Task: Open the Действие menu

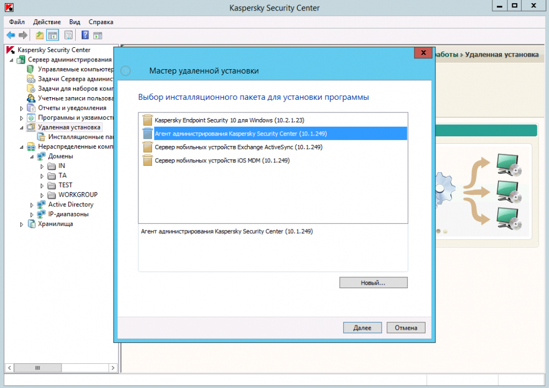Action: [47, 22]
